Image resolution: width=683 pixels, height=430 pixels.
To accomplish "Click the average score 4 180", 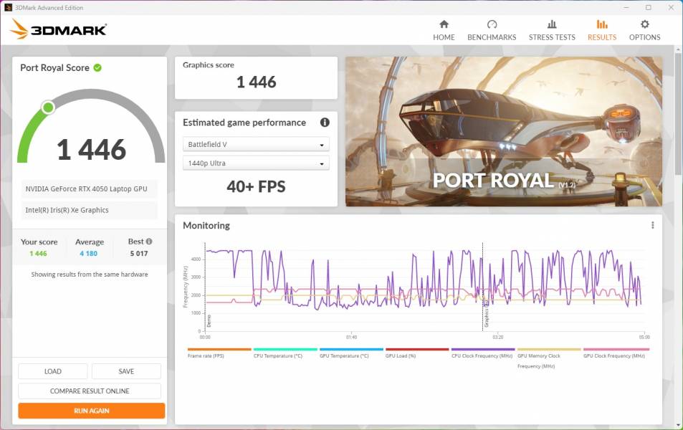I will coord(88,254).
